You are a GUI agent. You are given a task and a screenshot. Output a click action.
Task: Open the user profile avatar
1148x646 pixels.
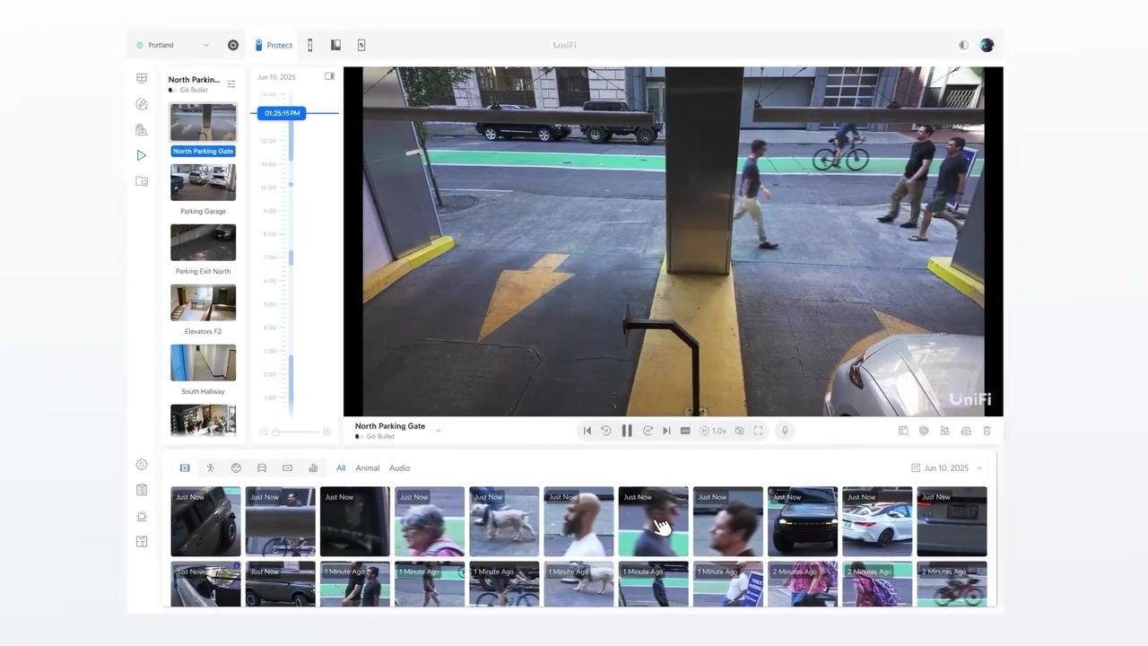(x=987, y=45)
